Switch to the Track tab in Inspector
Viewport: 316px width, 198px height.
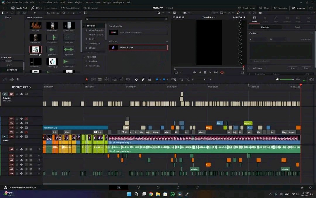[x=298, y=27]
